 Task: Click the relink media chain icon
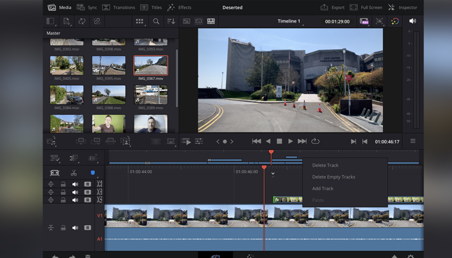(x=97, y=21)
